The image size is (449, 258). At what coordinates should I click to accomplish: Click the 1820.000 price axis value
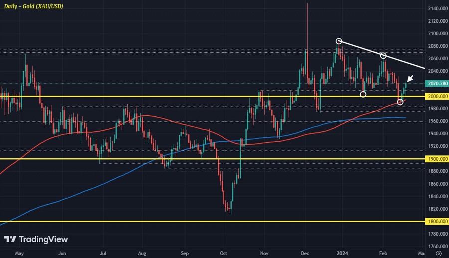pos(438,209)
